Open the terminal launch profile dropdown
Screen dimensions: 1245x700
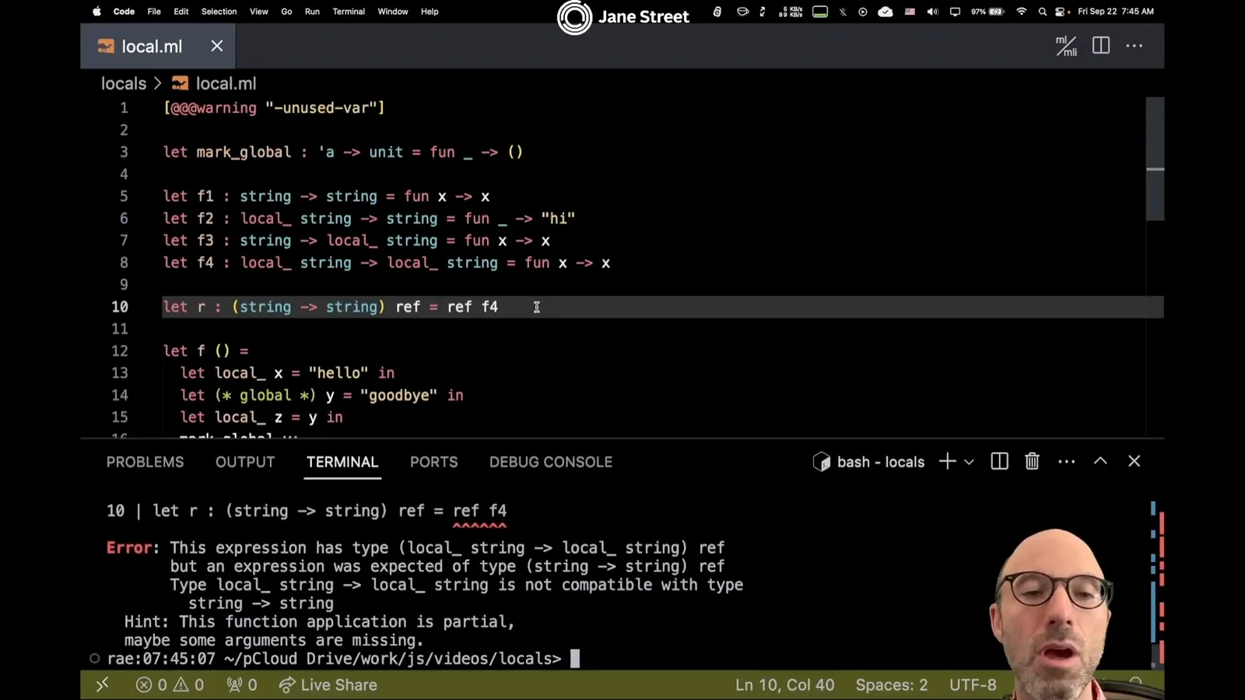(969, 462)
